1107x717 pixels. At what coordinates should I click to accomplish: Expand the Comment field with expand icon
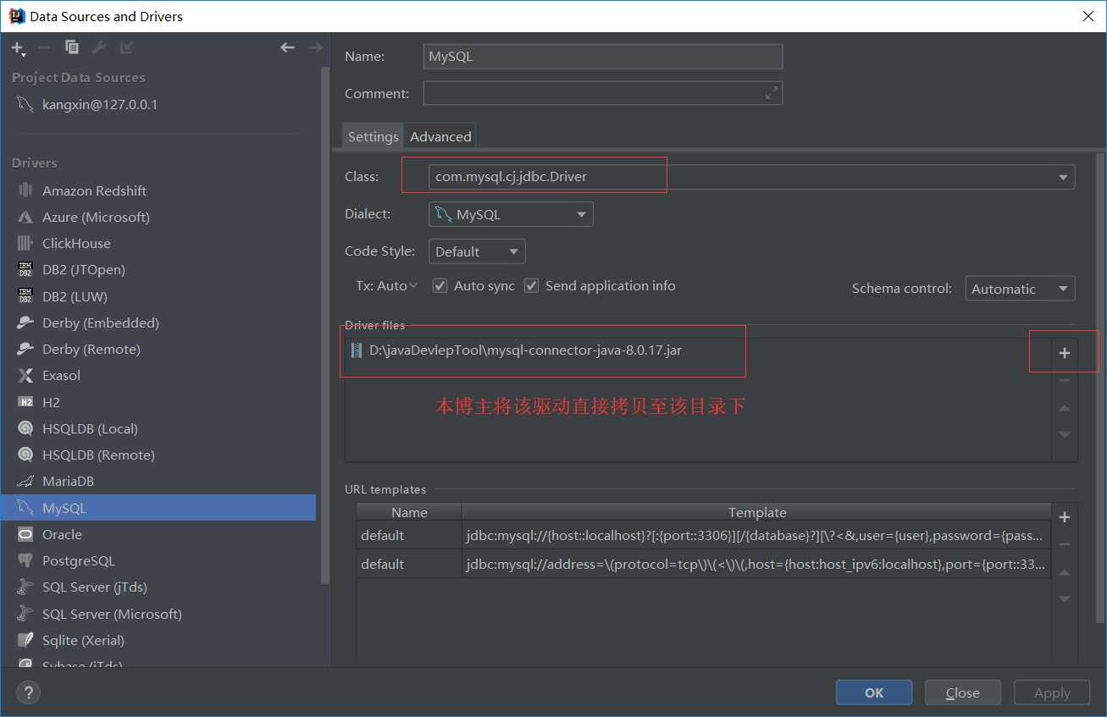pos(772,93)
